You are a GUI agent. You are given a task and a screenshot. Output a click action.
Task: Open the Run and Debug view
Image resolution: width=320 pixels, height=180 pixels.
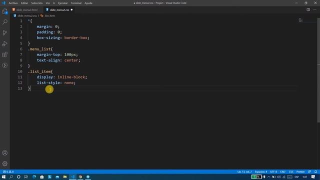pyautogui.click(x=5, y=43)
